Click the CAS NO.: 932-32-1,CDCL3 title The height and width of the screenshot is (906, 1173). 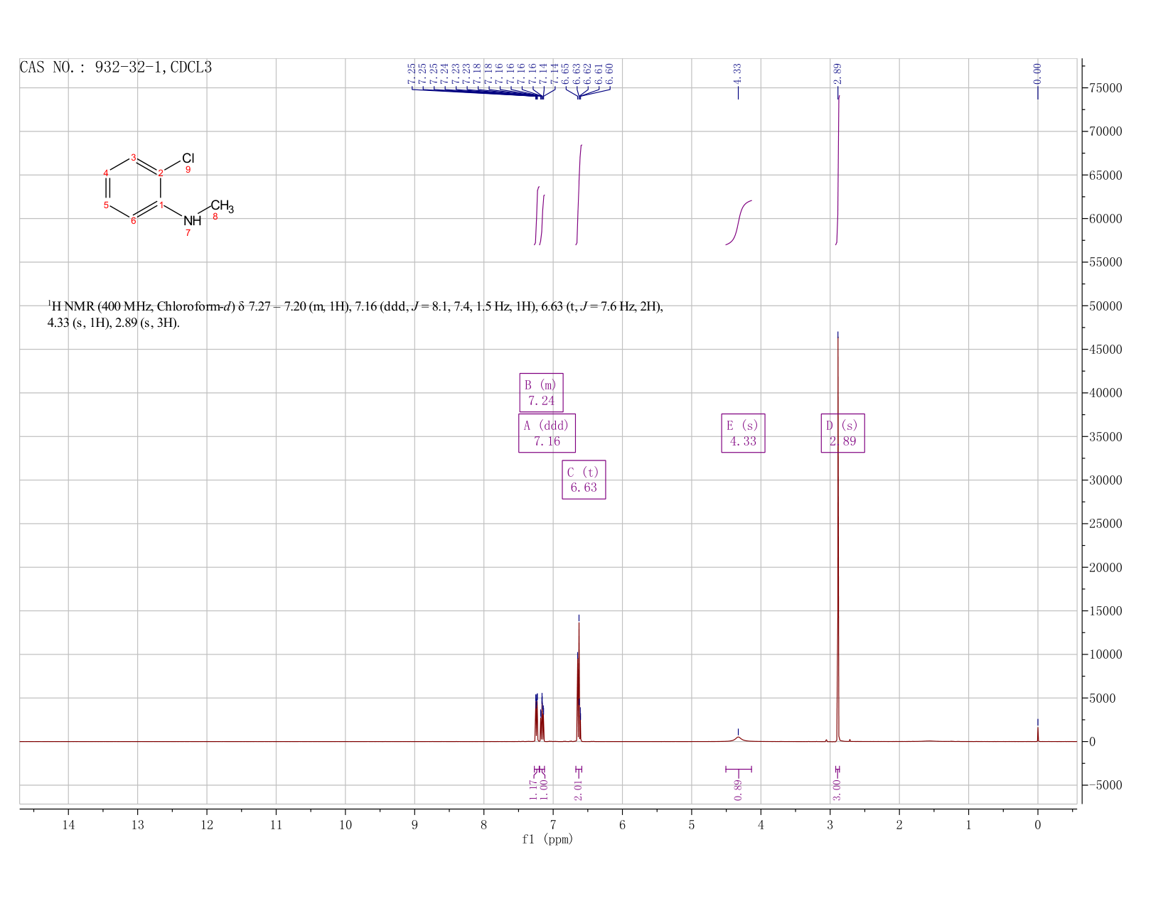(x=116, y=68)
